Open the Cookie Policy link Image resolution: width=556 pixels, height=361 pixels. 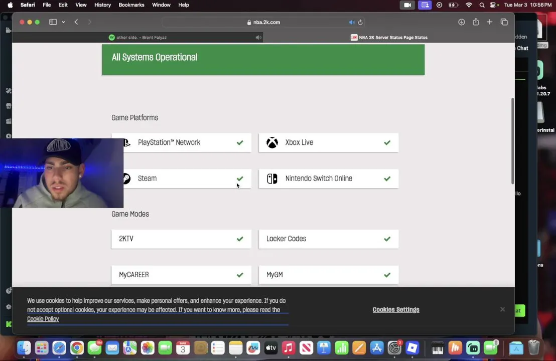click(43, 319)
